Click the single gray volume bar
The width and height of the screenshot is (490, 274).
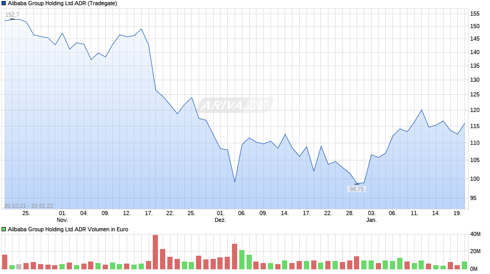click(x=19, y=267)
